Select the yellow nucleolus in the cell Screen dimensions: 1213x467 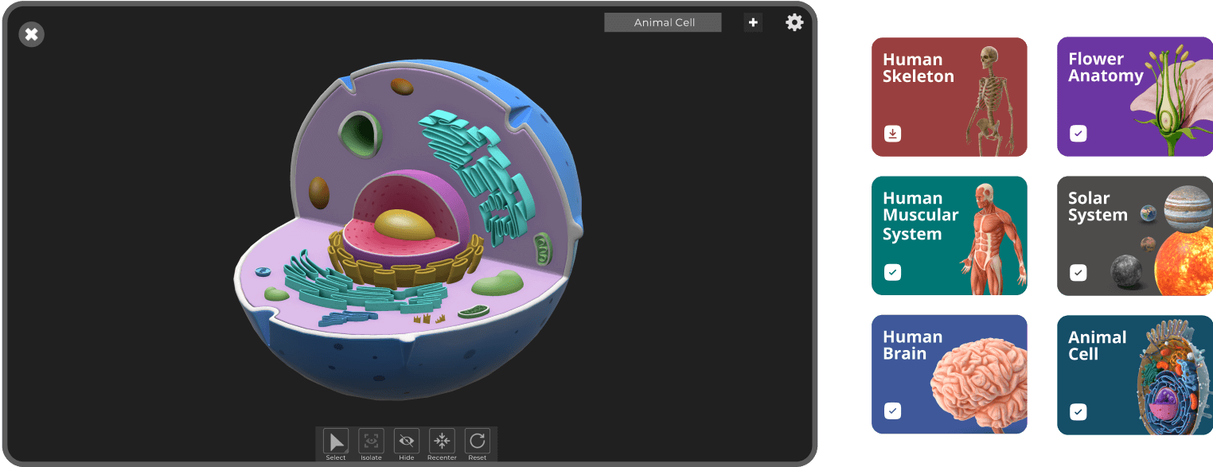tap(404, 225)
